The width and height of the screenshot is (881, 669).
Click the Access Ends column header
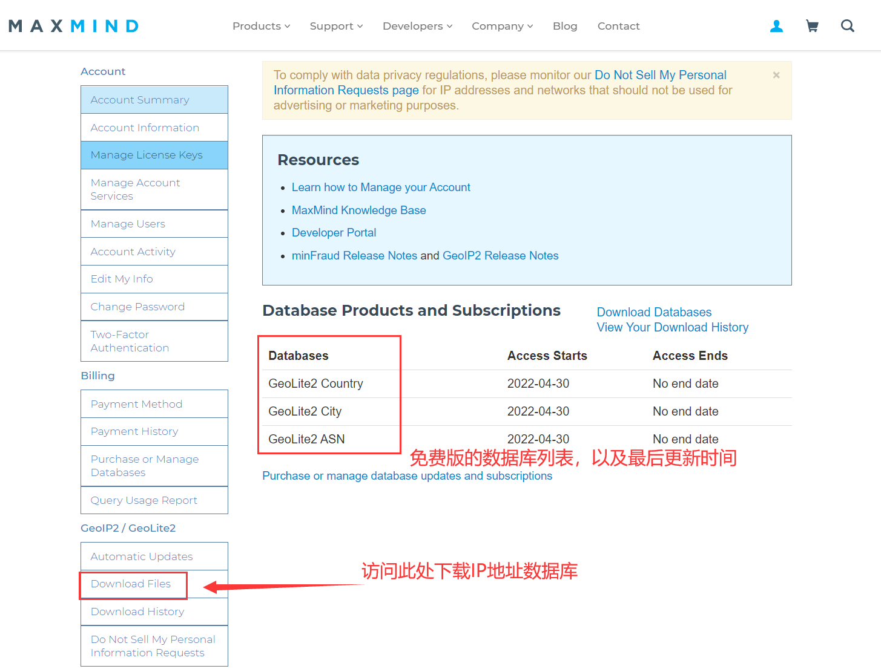pos(690,356)
